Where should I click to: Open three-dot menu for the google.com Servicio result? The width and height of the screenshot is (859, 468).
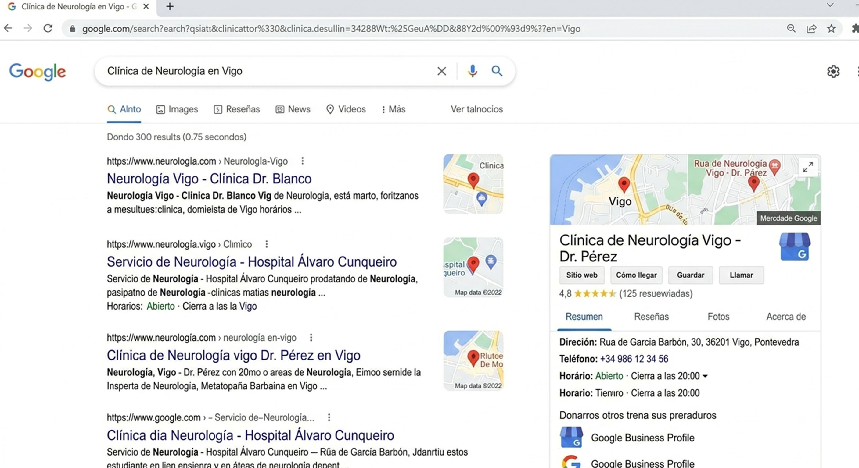[x=329, y=417]
